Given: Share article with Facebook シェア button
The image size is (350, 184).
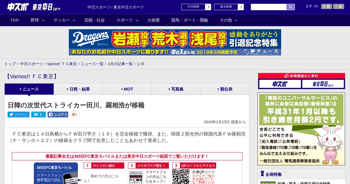Looking at the screenshot, I should tap(58, 114).
